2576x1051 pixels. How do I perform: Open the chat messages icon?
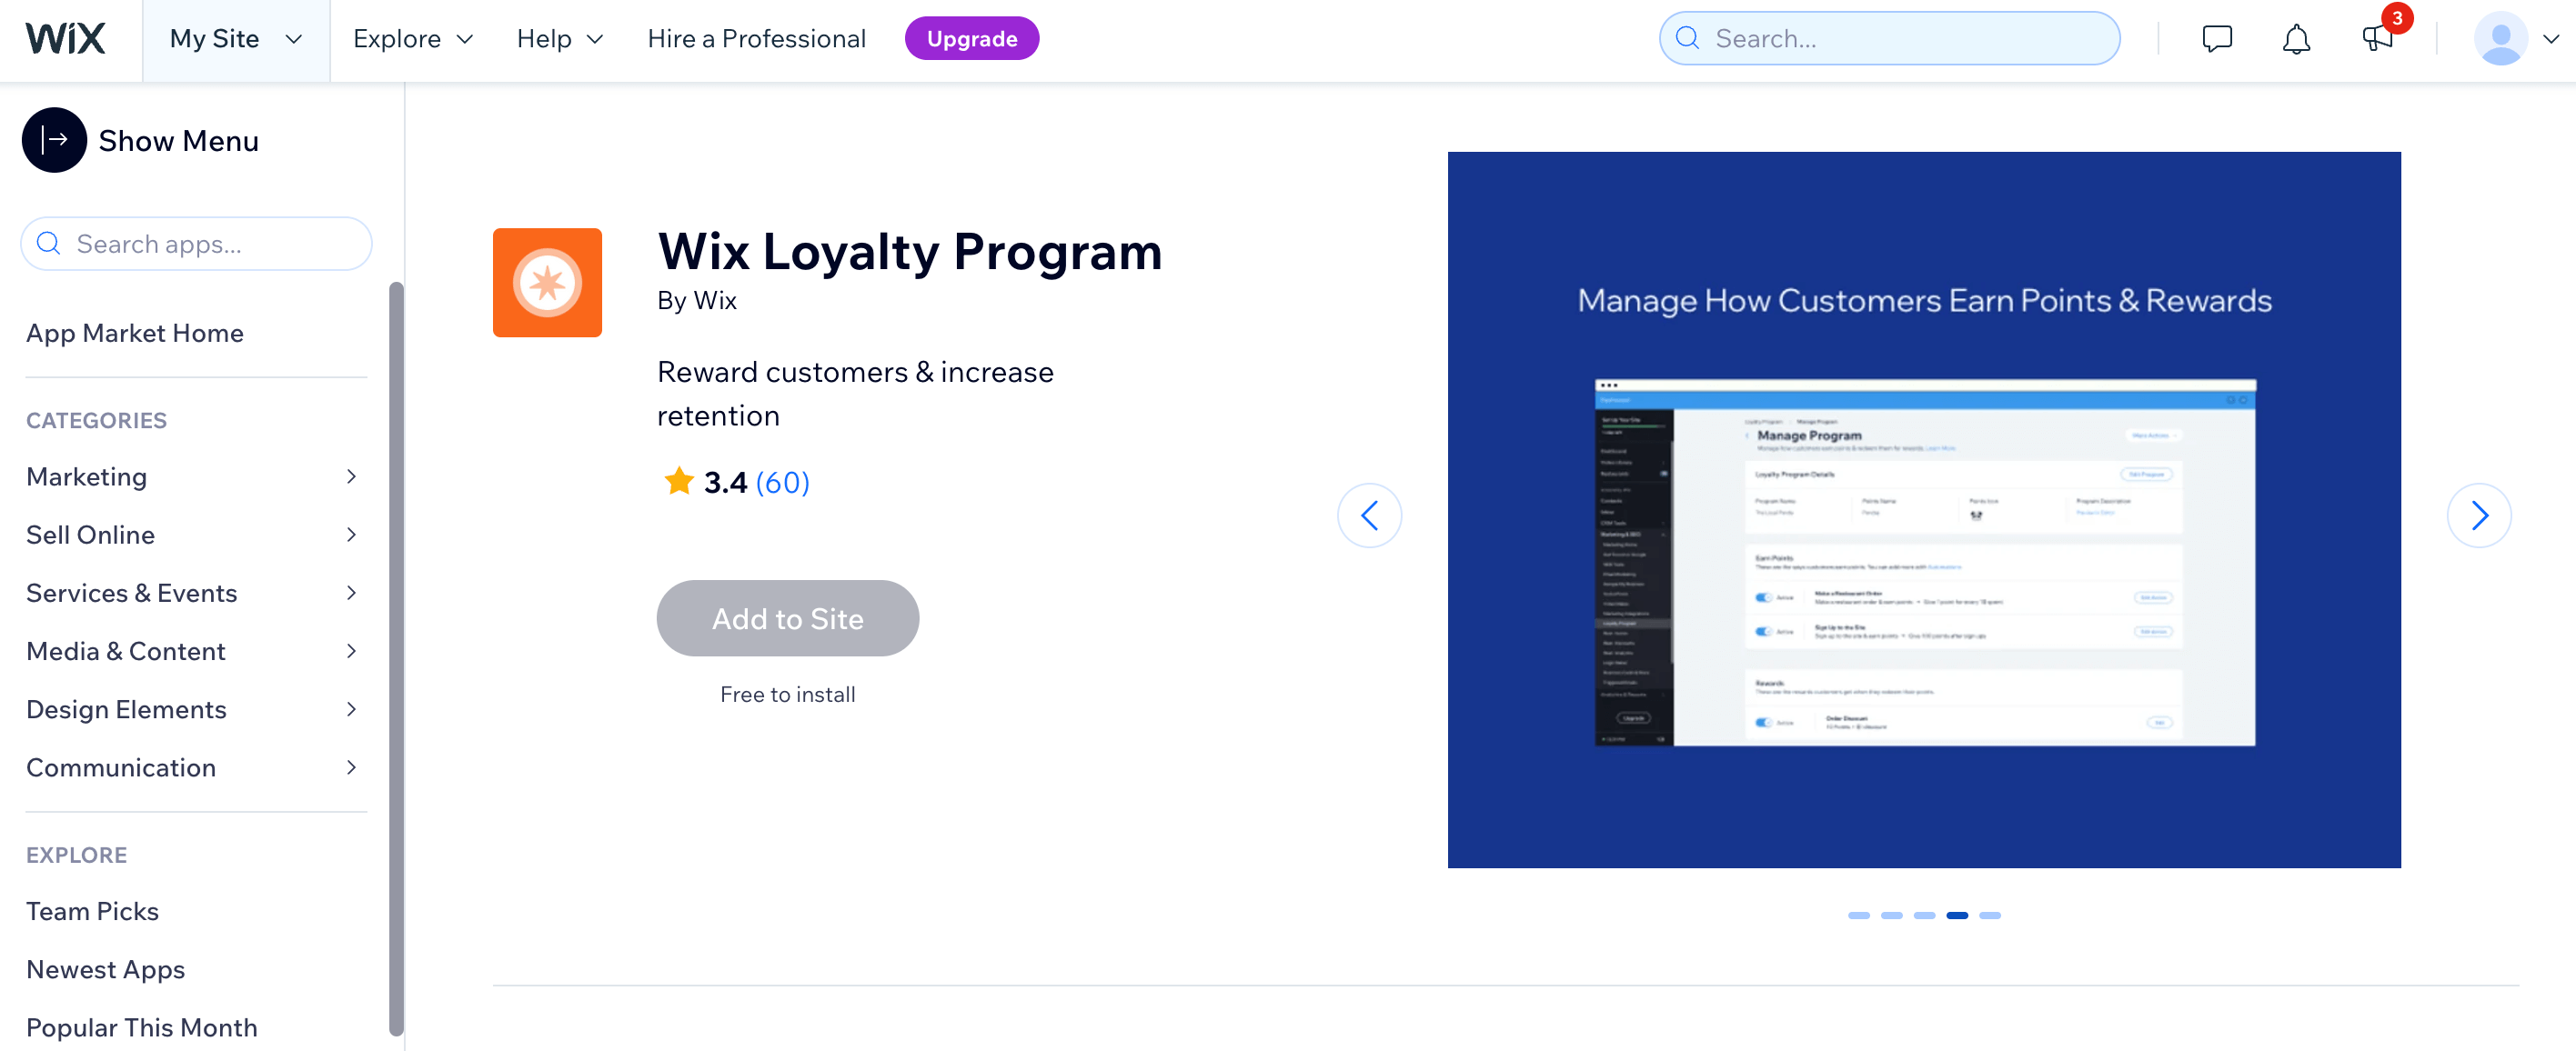coord(2217,39)
